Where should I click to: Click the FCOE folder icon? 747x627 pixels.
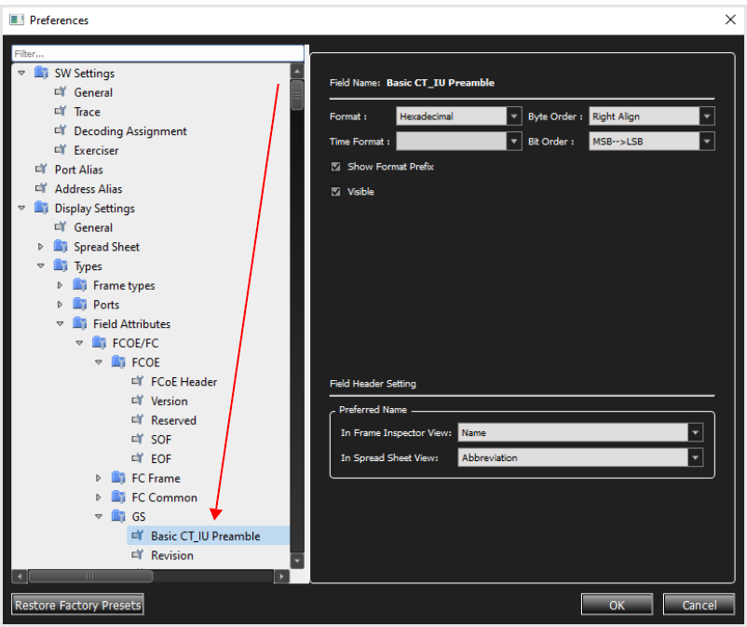pos(118,362)
